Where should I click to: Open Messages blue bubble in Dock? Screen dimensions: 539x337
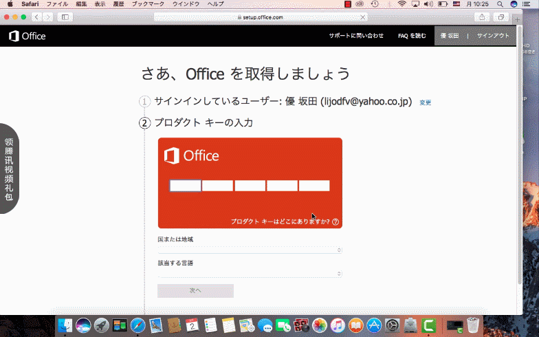(x=265, y=325)
